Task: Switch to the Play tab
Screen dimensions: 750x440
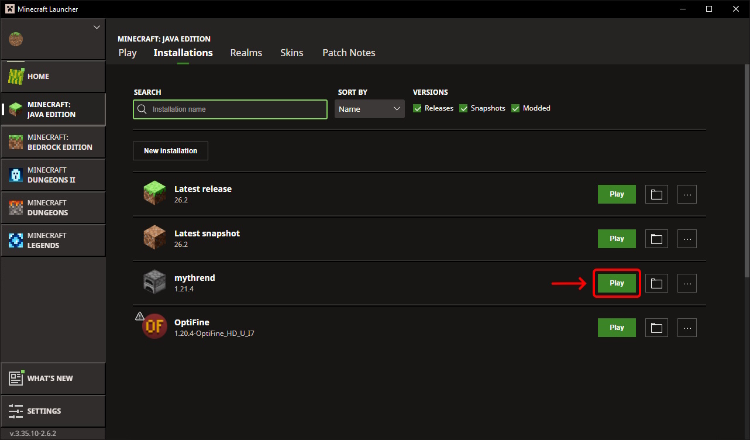Action: [x=128, y=53]
